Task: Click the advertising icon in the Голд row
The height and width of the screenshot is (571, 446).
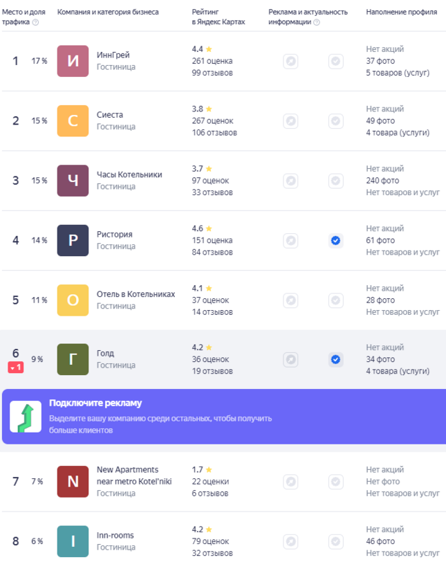Action: coord(290,359)
